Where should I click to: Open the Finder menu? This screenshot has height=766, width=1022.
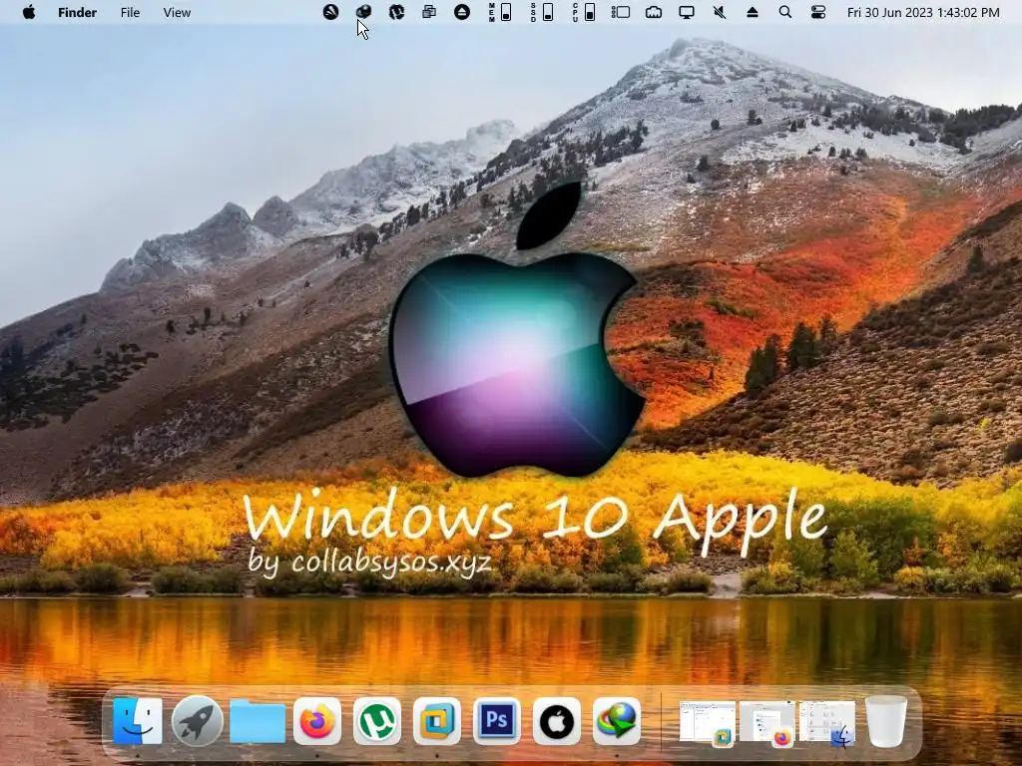77,12
